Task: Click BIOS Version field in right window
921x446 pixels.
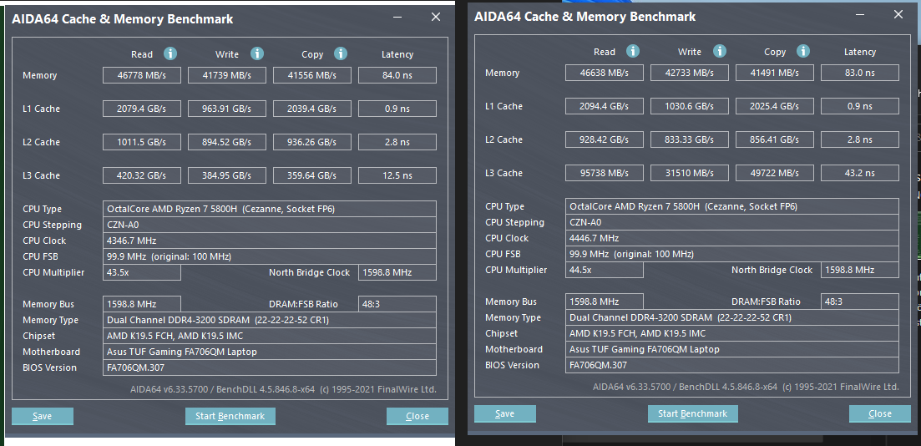Action: click(731, 365)
